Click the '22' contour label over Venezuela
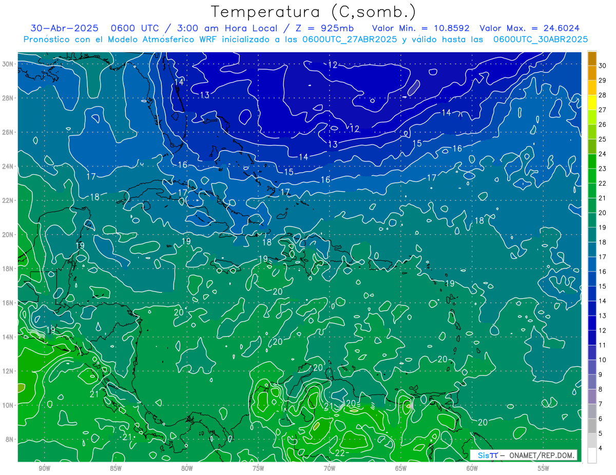The width and height of the screenshot is (616, 475). [x=340, y=453]
